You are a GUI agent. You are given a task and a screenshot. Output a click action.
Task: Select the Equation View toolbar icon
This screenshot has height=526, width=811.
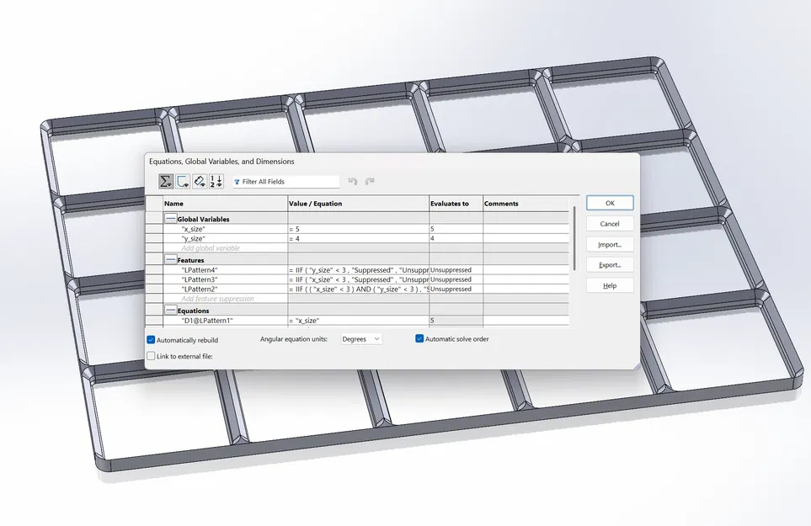click(x=166, y=180)
